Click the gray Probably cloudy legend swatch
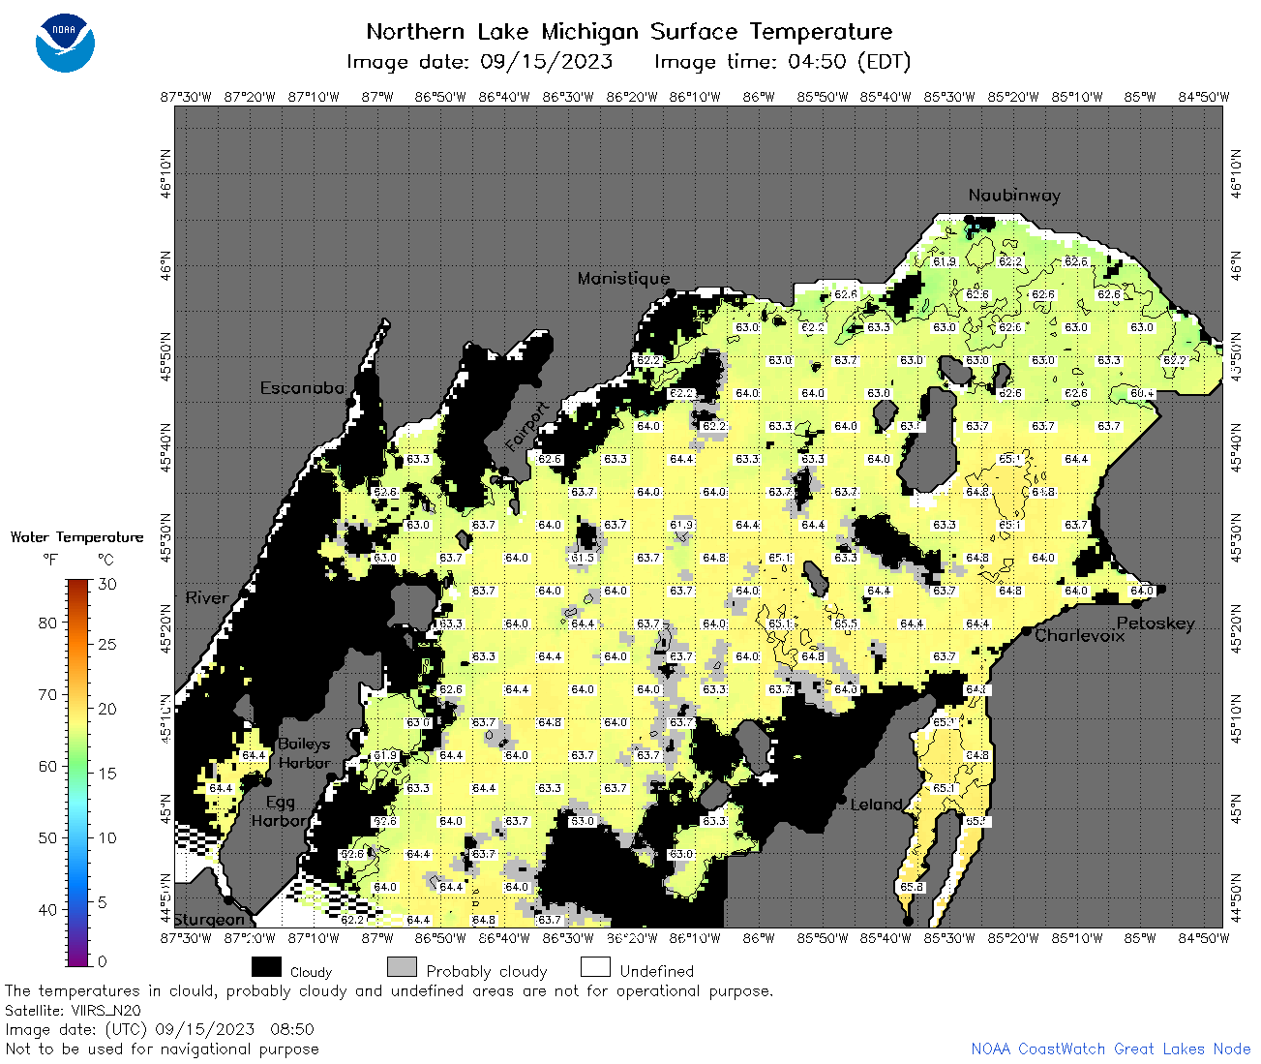The height and width of the screenshot is (1064, 1261). pos(402,967)
